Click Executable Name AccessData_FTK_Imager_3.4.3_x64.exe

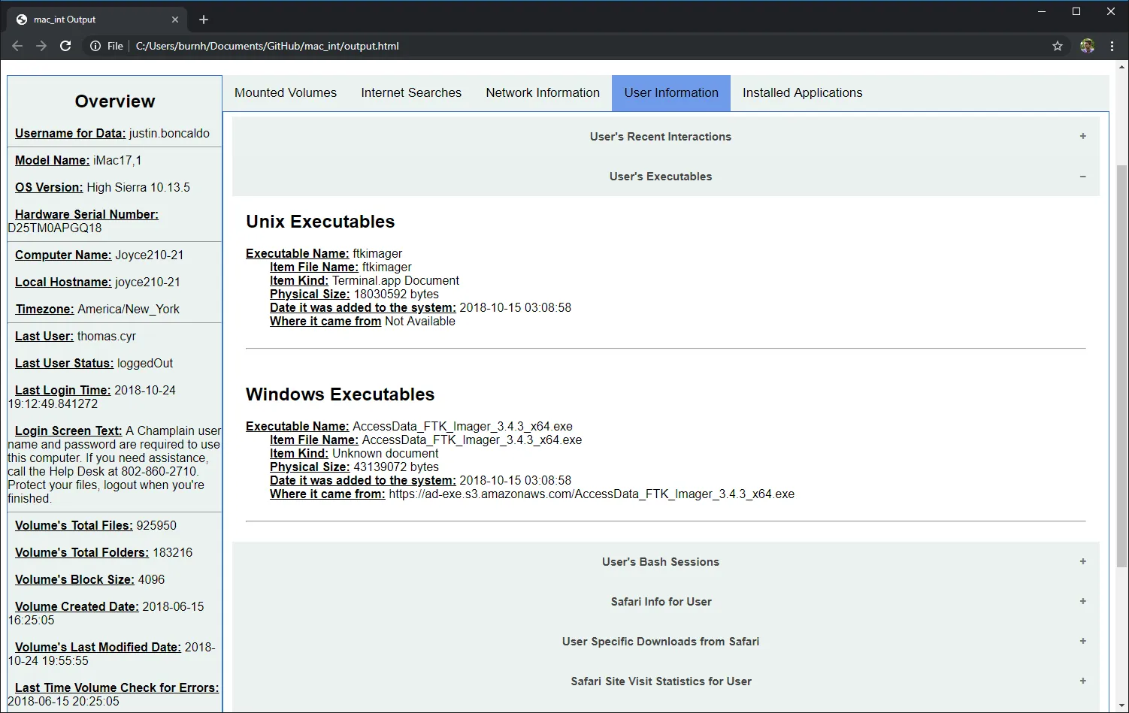pos(409,427)
